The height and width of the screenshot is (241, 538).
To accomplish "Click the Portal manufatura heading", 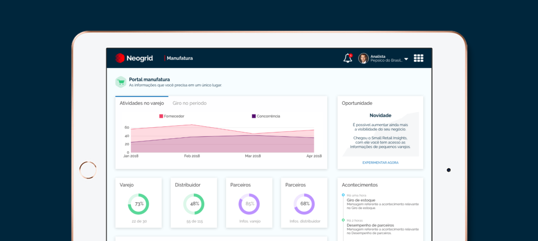I will [149, 80].
